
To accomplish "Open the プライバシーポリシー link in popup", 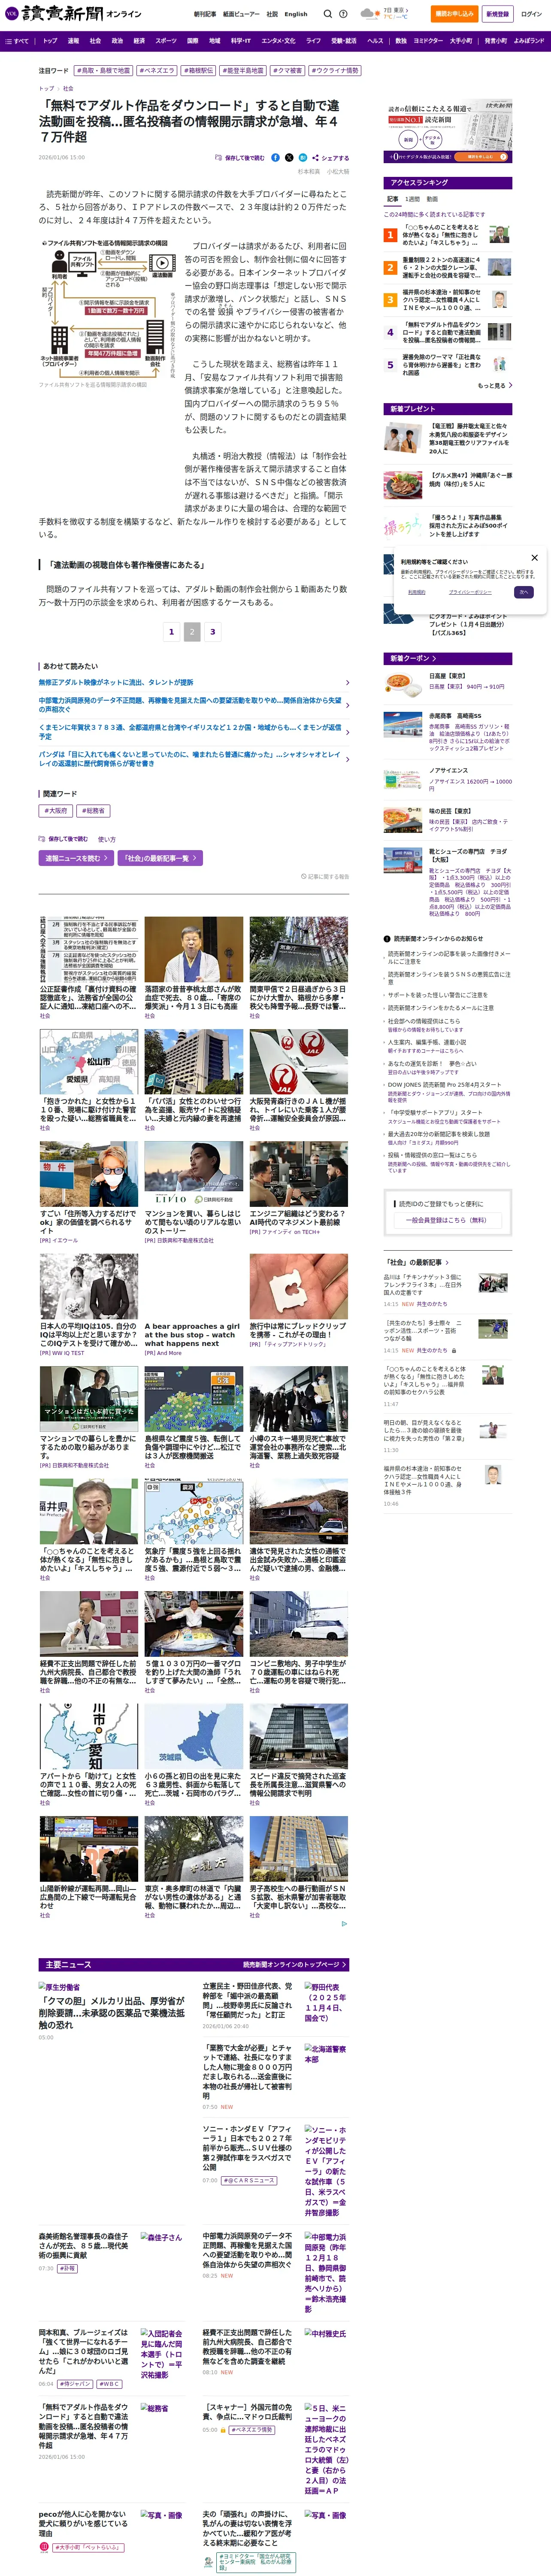I will [469, 592].
